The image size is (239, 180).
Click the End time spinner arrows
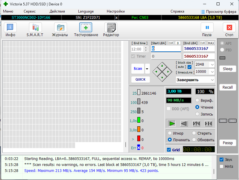point(146,49)
